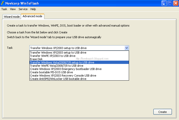Select the Advanced mode tab
179x120 pixels.
[32, 16]
